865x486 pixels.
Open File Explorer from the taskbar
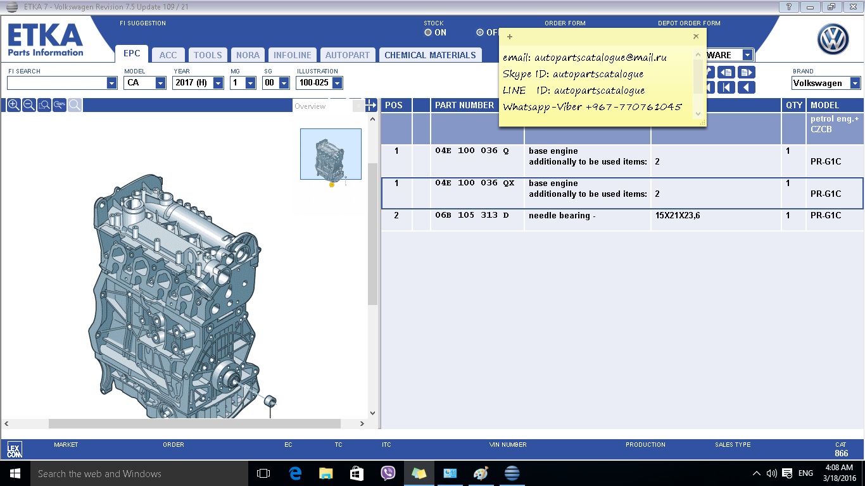[x=326, y=473]
